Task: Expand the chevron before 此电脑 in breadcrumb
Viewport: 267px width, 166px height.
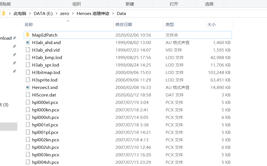Action: coord(10,14)
